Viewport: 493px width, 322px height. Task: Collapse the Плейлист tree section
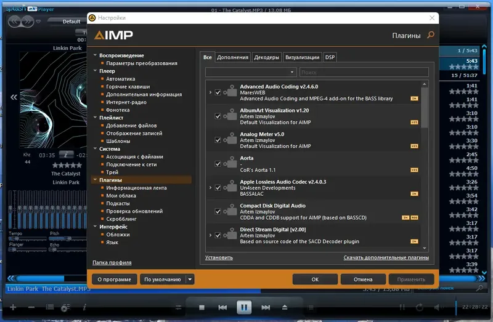point(95,117)
